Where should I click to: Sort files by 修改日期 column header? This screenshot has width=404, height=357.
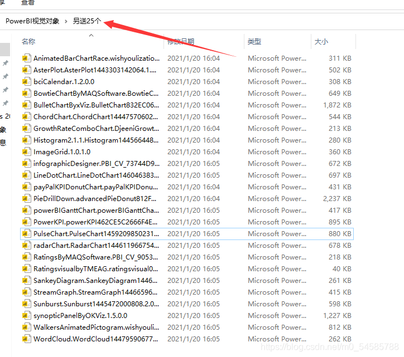[x=181, y=41]
